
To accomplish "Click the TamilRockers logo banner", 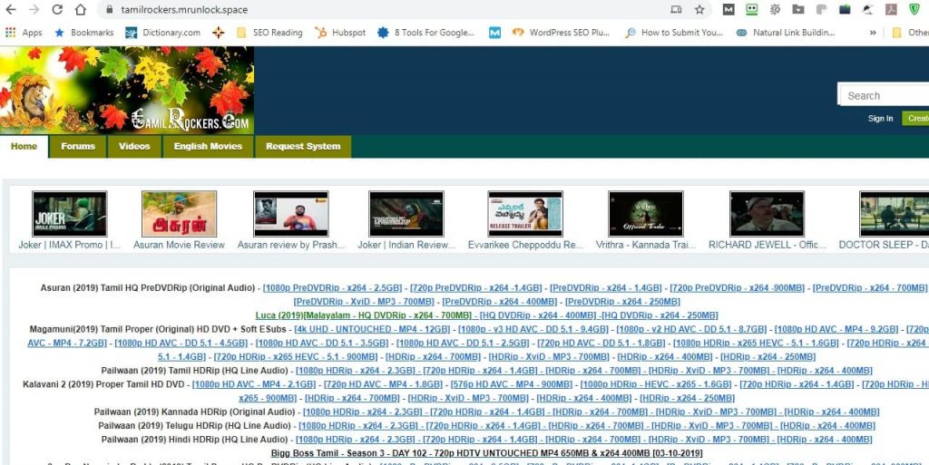I will coord(127,90).
